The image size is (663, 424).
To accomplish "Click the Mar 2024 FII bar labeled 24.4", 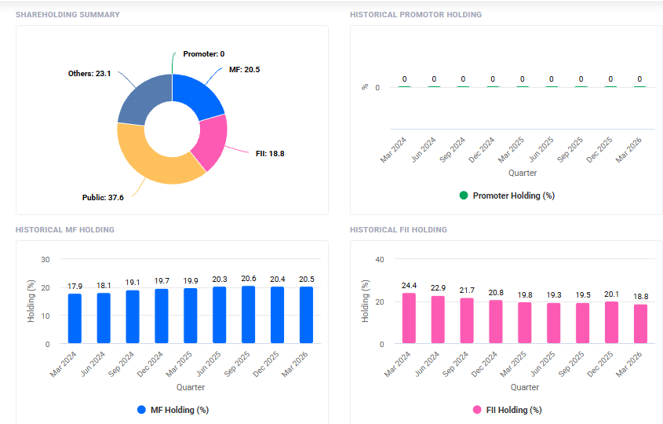I will [x=409, y=318].
